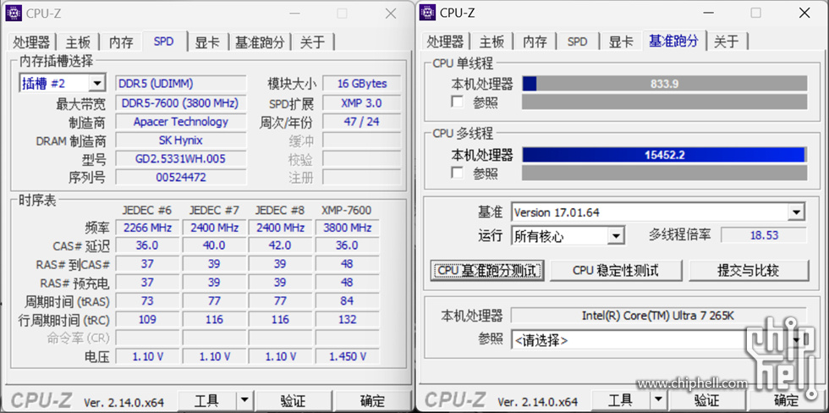Click Intel(R) Core(TM) Ultra 7 265K field
The width and height of the screenshot is (829, 413).
click(658, 316)
